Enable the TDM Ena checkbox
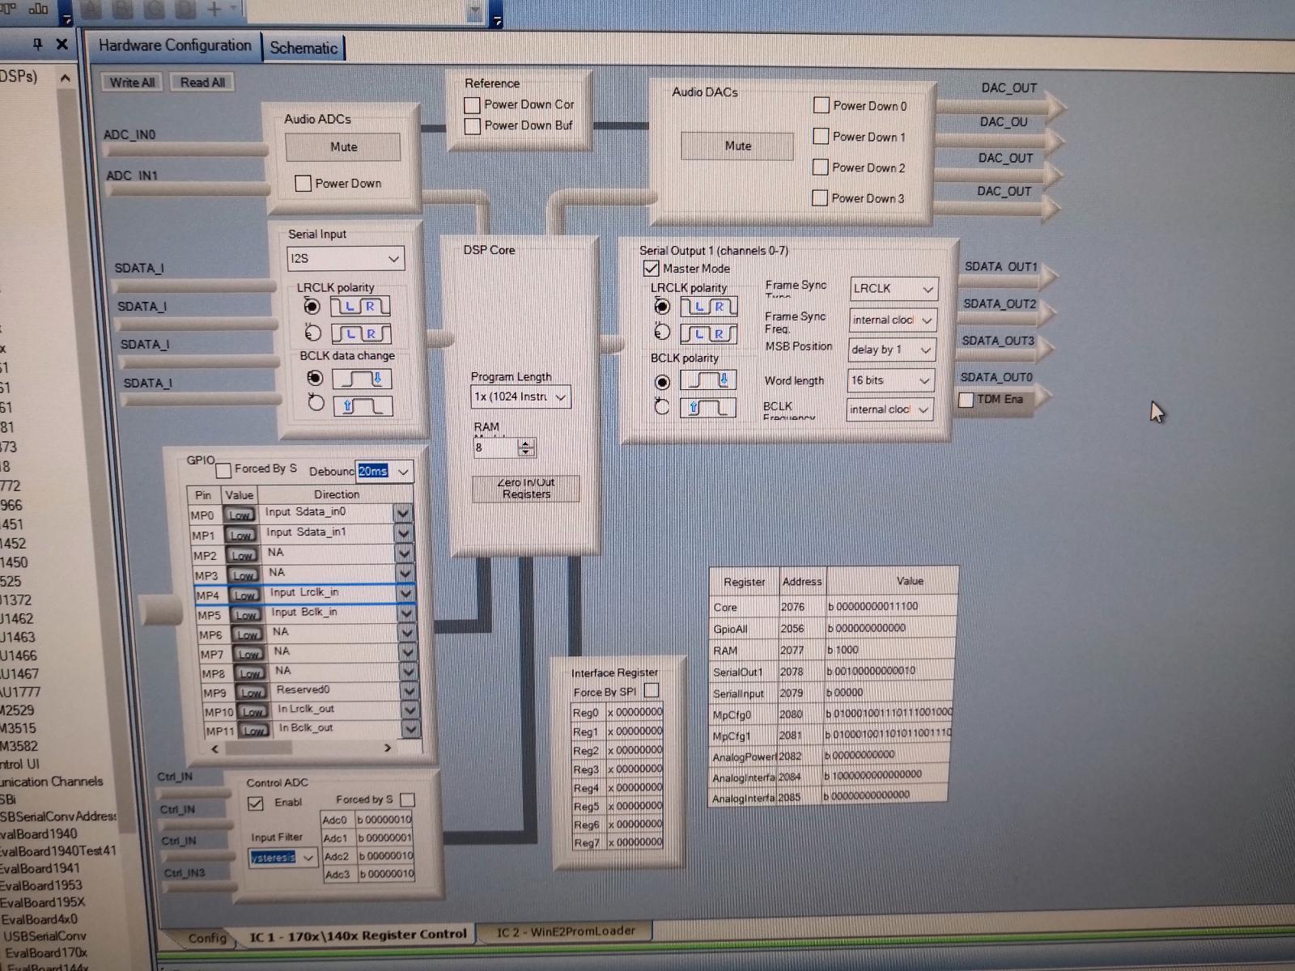Image resolution: width=1295 pixels, height=971 pixels. click(x=966, y=400)
